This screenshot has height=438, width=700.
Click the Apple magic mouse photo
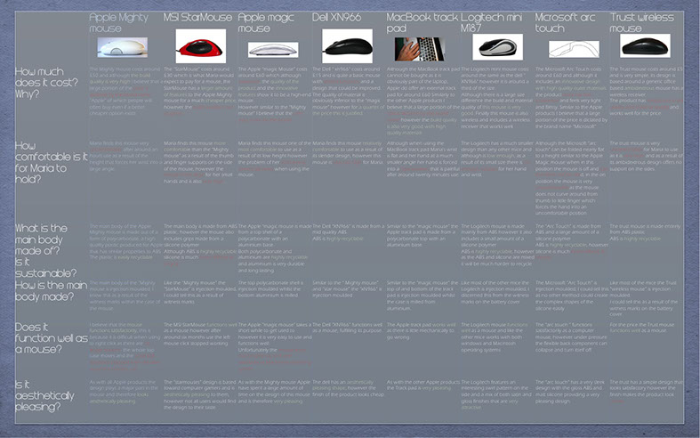272,49
